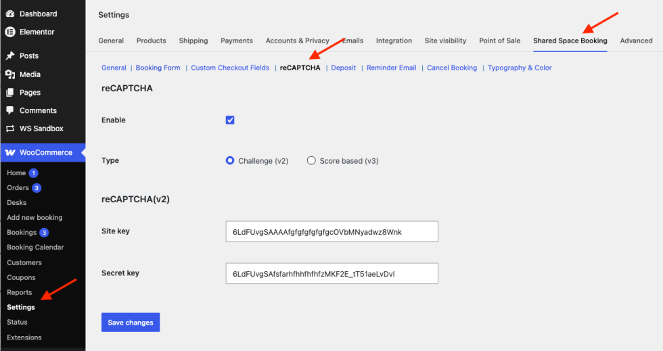The image size is (663, 351).
Task: Switch to the Payments tab
Action: point(237,41)
